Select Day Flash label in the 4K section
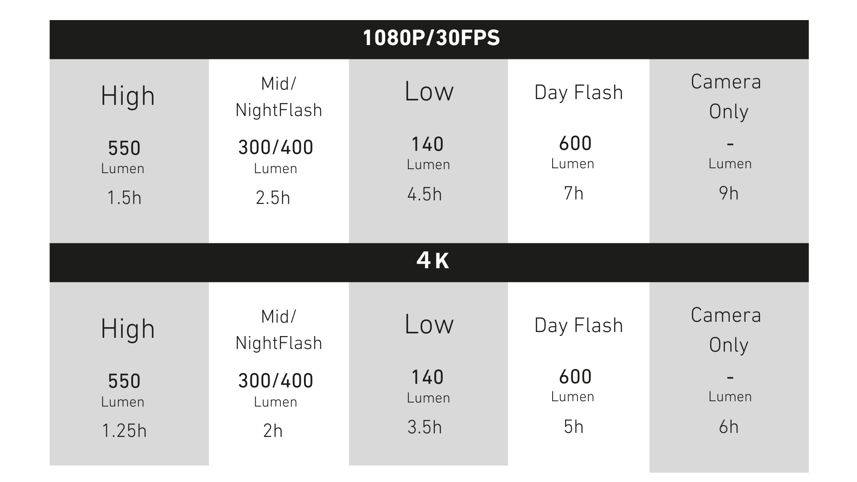 [x=578, y=326]
